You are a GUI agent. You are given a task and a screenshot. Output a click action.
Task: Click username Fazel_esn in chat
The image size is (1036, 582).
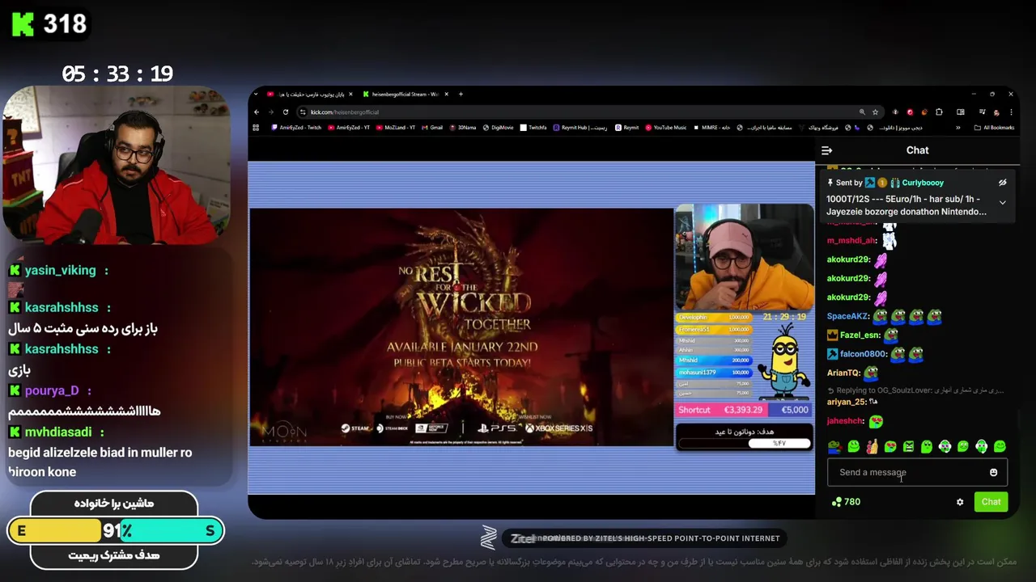click(x=860, y=335)
